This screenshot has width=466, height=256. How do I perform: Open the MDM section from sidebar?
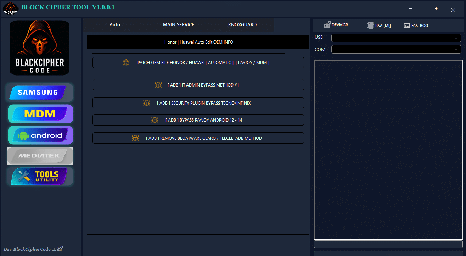click(40, 114)
